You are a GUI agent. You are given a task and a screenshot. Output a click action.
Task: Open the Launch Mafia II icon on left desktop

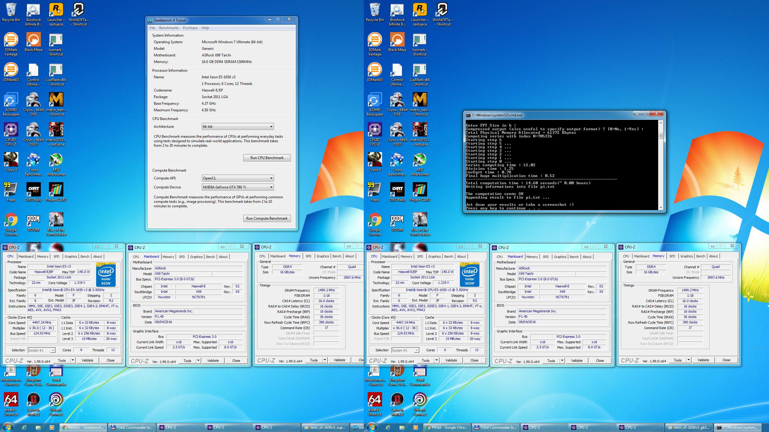tap(33, 404)
